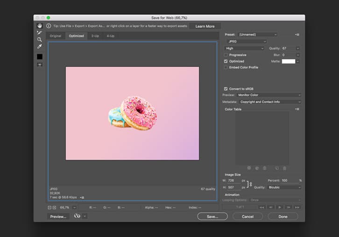Click the browser preview icon
339x237 pixels.
point(77,216)
